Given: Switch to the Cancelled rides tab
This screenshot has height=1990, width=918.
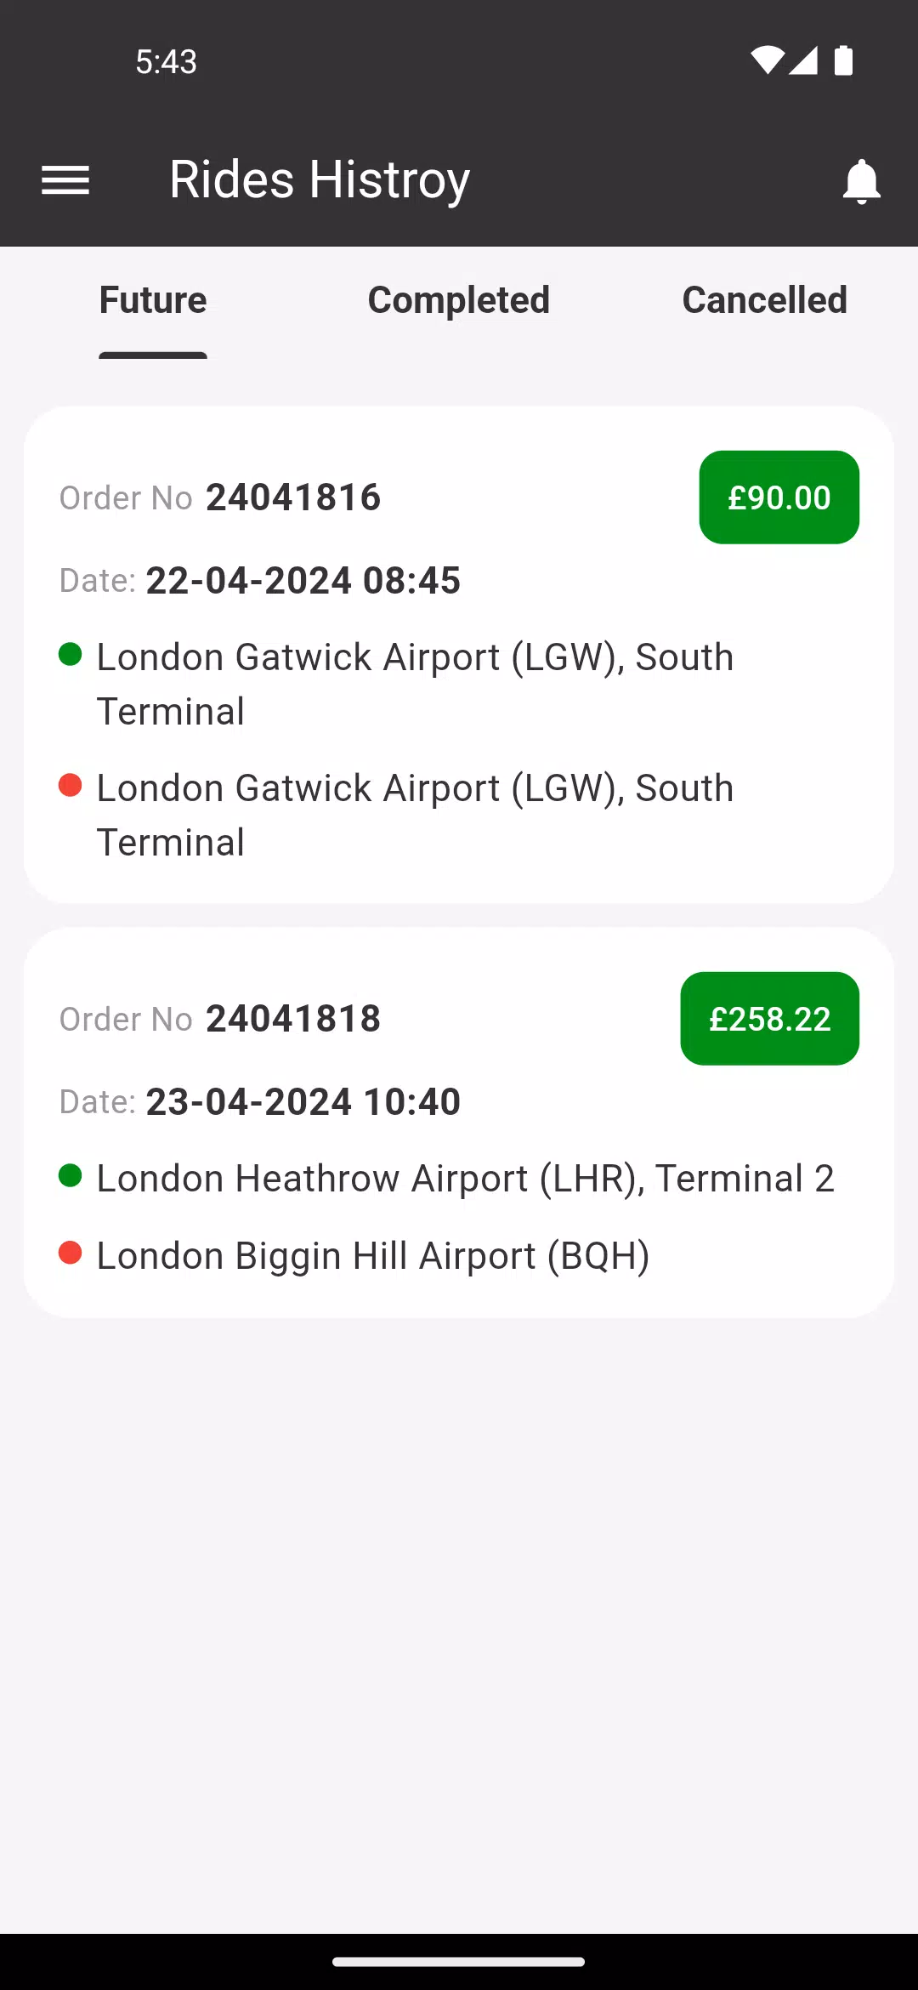Looking at the screenshot, I should coord(764,300).
